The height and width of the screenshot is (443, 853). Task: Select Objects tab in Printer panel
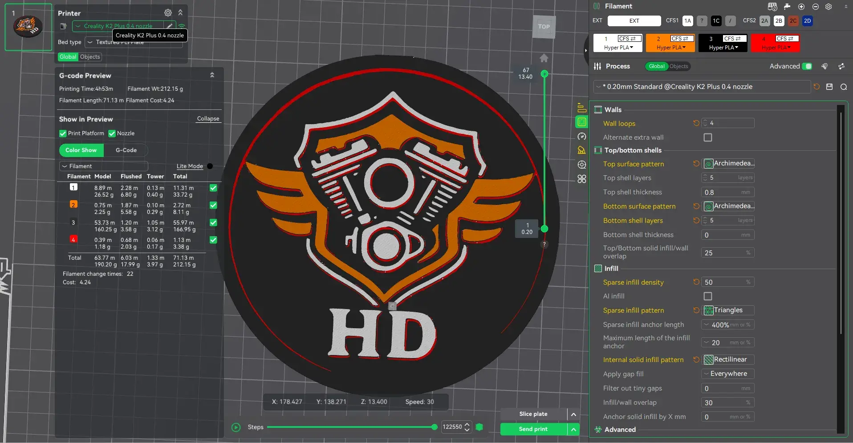point(90,57)
